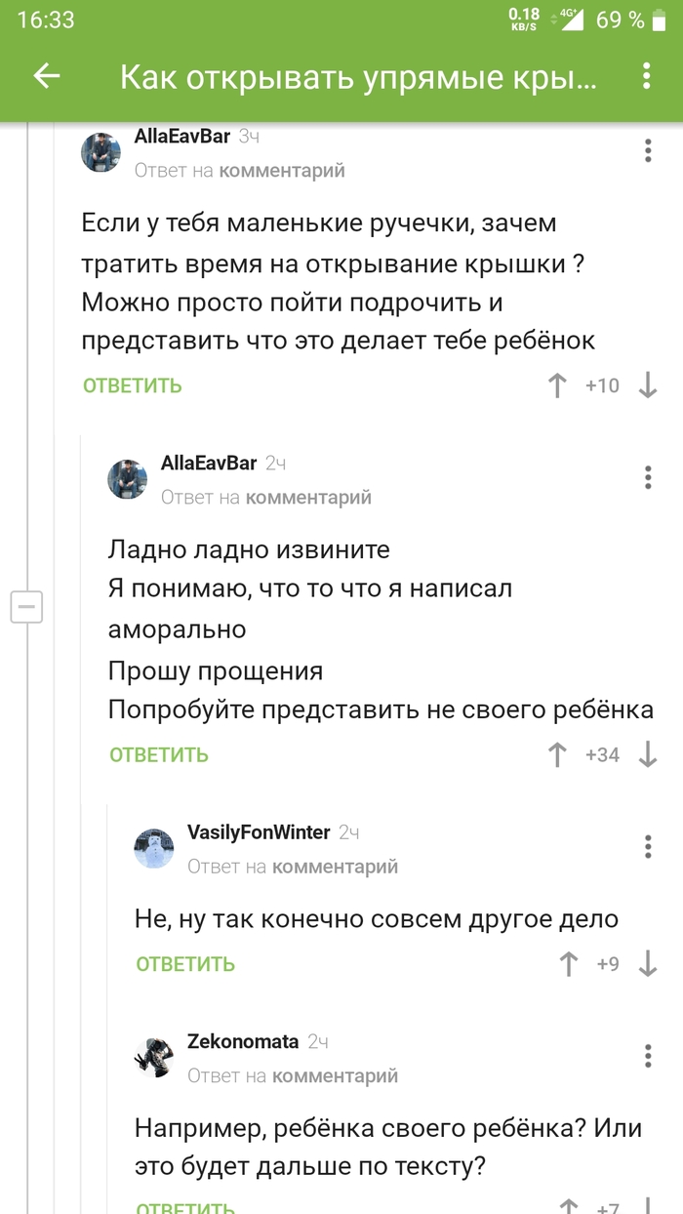Screen dimensions: 683x1214
Task: Collapse the comment thread using the minus control
Action: [28, 606]
